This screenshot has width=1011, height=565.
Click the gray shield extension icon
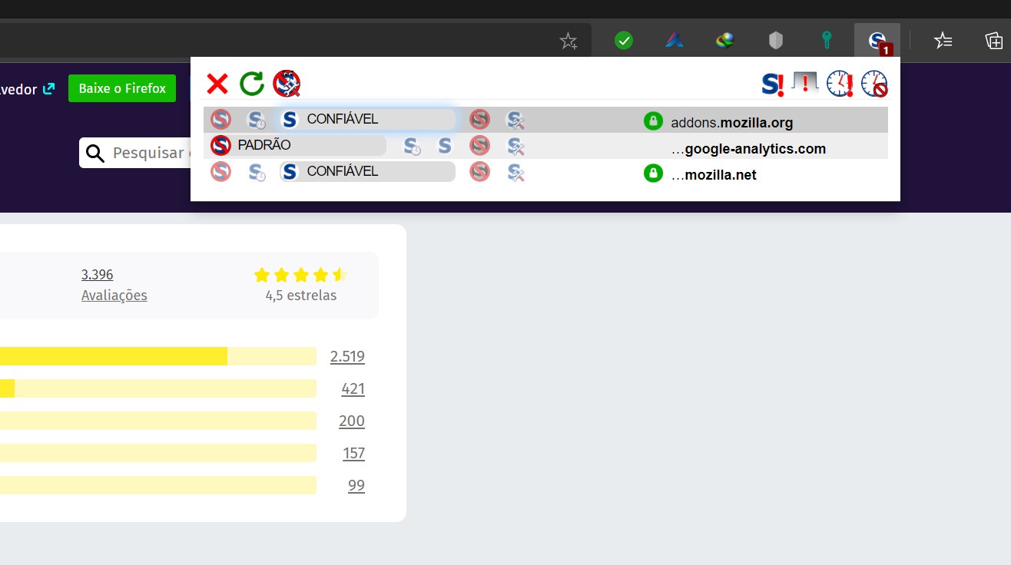tap(776, 41)
